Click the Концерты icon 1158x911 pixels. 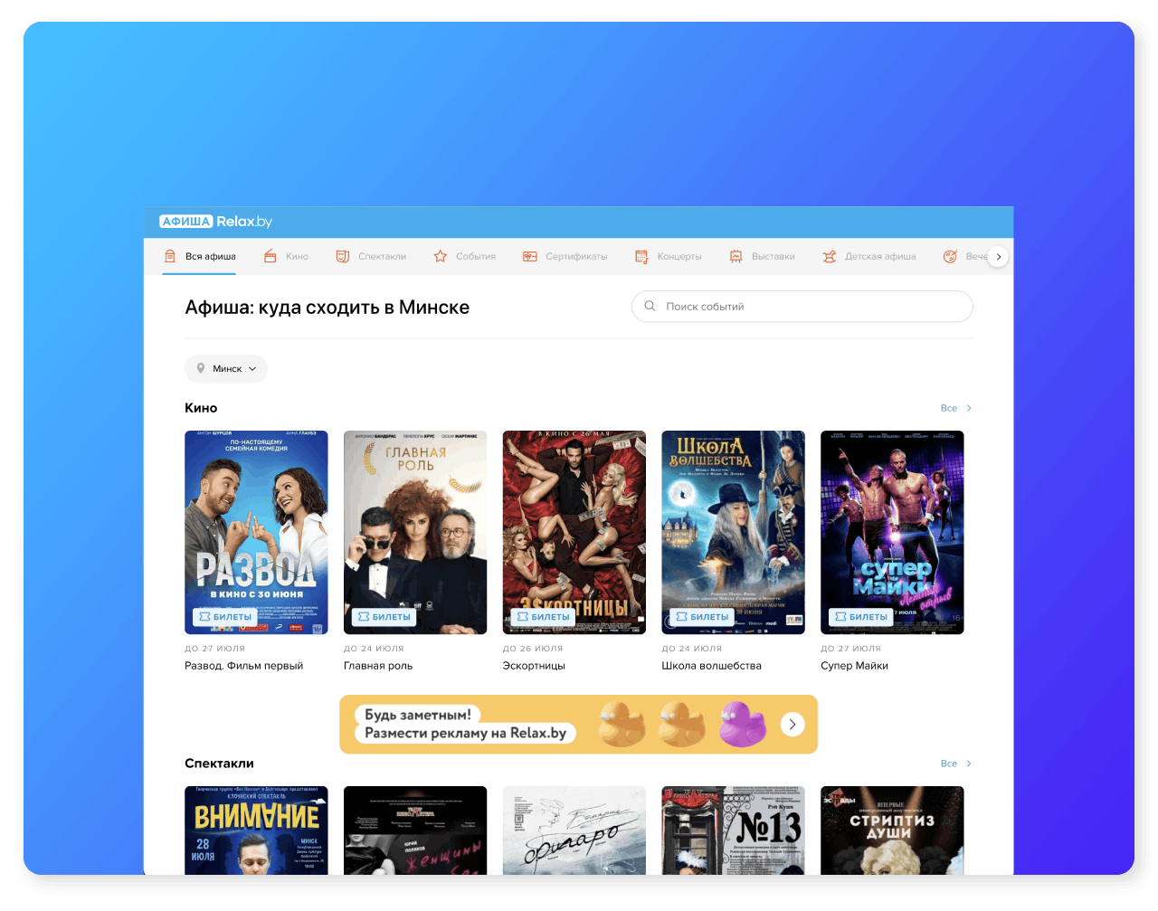[641, 256]
